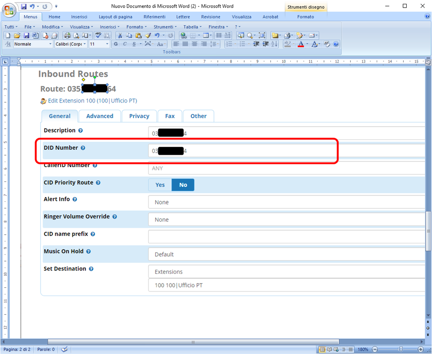Screen dimensions: 432x354
Task: Open customize quick access toolbar arrow
Action: coord(56,6)
